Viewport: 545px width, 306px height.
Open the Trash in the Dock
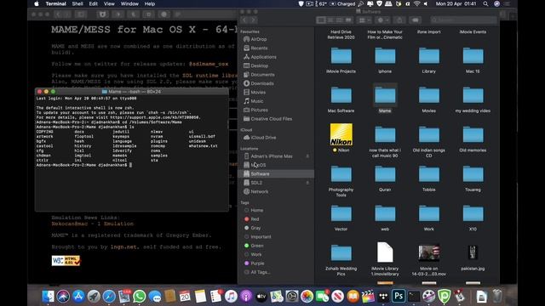click(x=497, y=297)
